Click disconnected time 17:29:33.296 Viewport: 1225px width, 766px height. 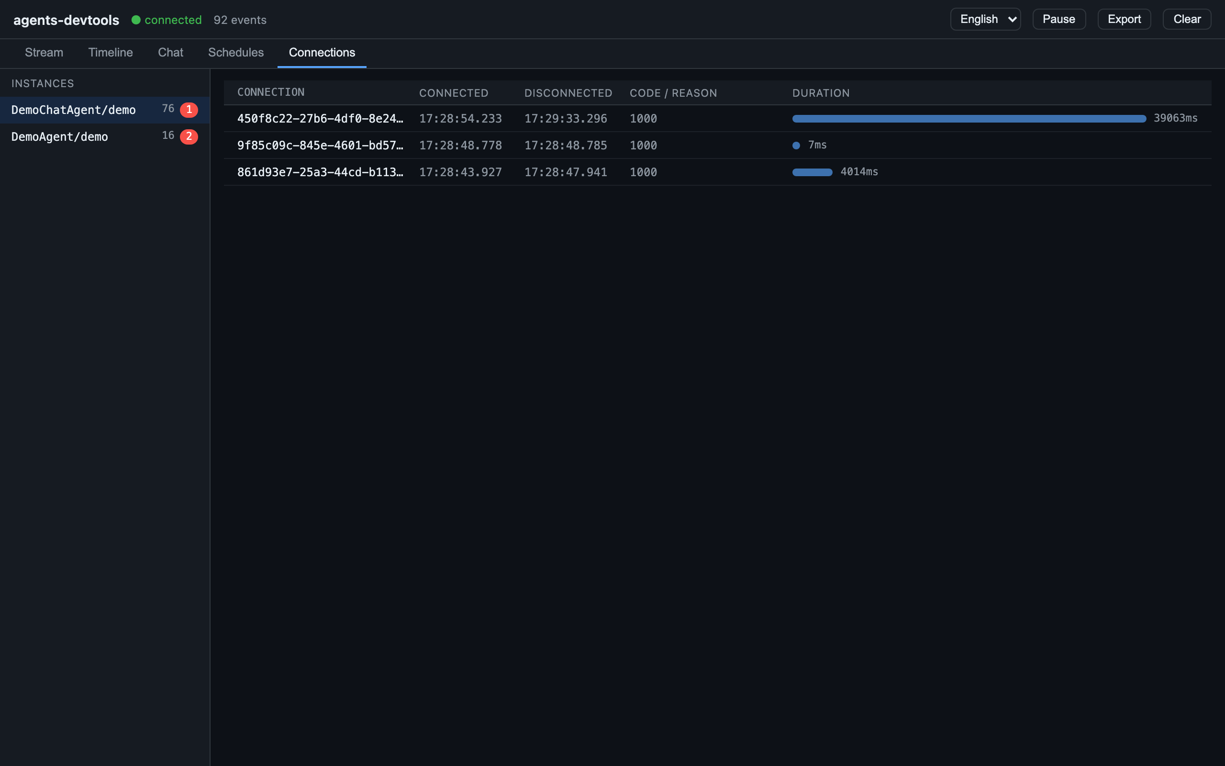[x=566, y=119]
